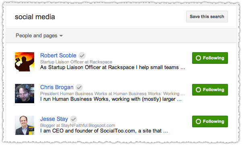Toggle Following for Jesse Stay

click(210, 122)
